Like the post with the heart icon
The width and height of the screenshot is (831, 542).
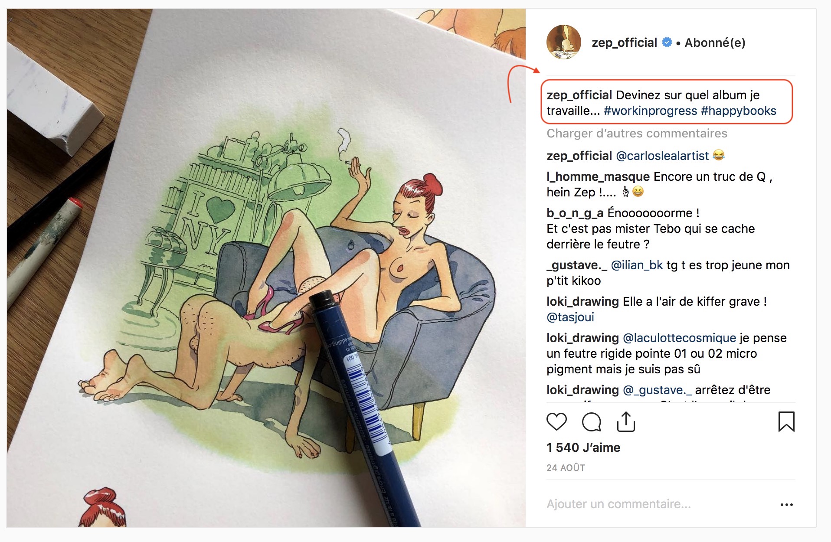[x=556, y=421]
